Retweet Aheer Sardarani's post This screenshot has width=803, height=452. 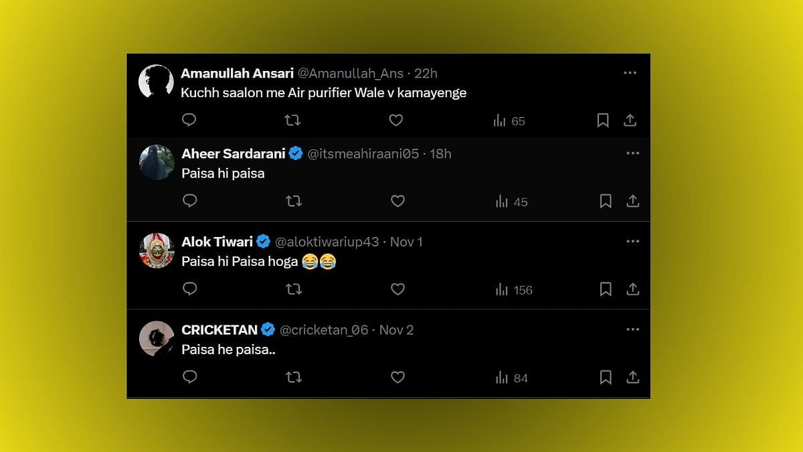click(x=293, y=201)
